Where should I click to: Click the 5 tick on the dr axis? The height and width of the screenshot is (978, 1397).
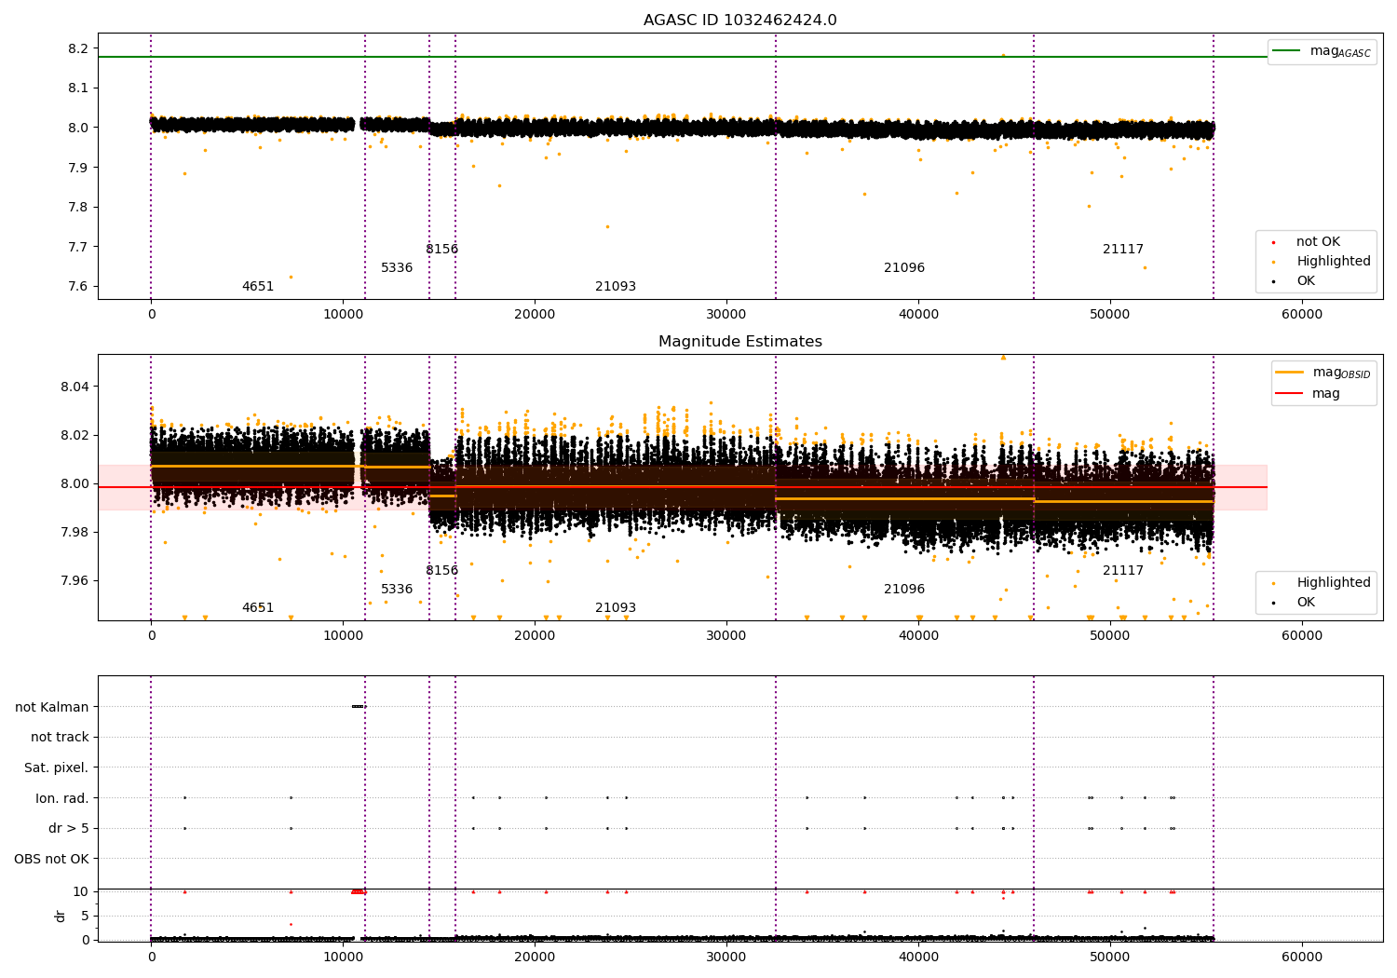(85, 916)
